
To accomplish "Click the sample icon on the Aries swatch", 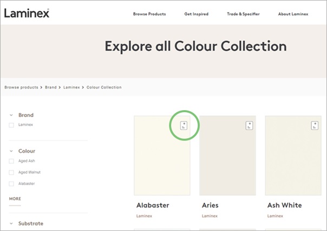I will coord(249,126).
